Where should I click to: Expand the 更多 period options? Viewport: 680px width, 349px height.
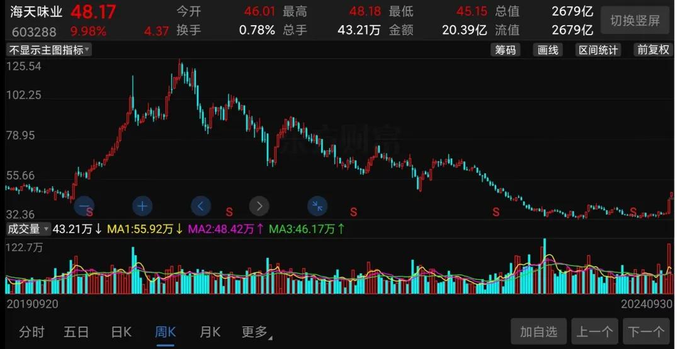[x=257, y=332]
